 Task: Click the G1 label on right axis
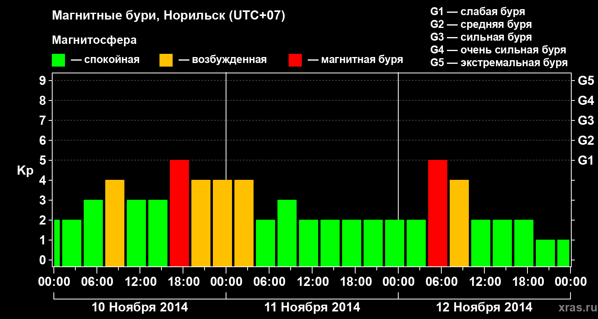[586, 161]
